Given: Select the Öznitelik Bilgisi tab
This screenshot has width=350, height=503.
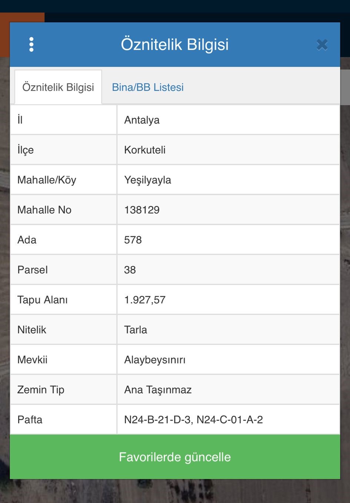Looking at the screenshot, I should click(58, 87).
